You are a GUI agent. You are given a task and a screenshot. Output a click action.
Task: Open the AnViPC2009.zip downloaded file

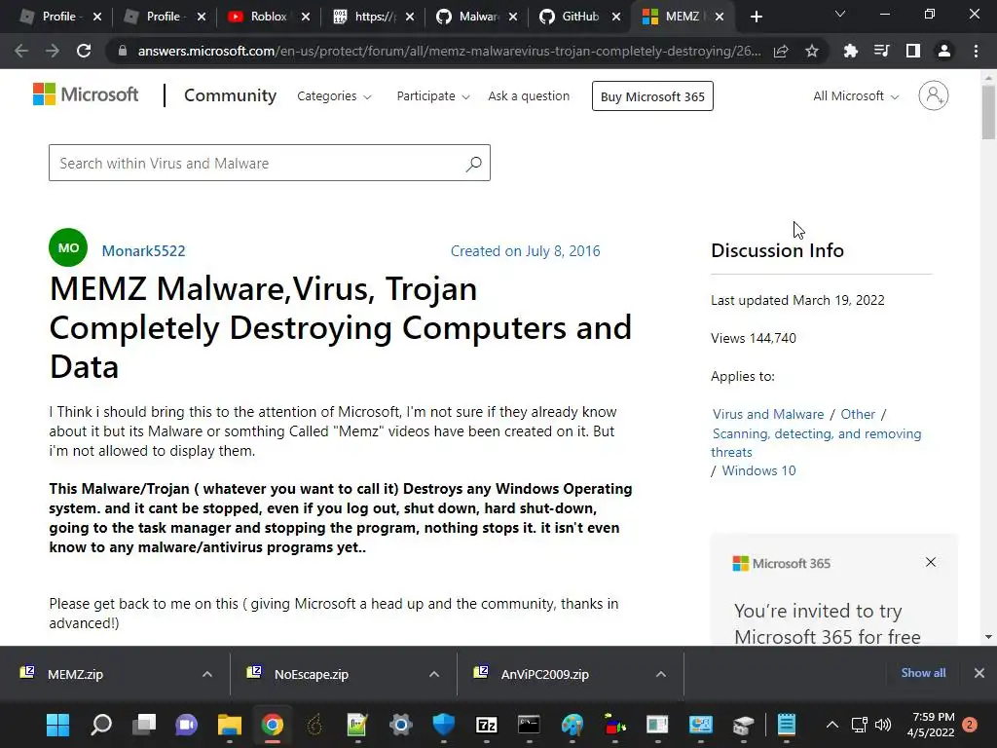point(544,674)
